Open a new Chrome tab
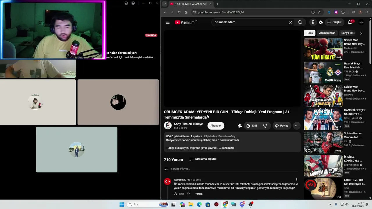 tap(217, 4)
